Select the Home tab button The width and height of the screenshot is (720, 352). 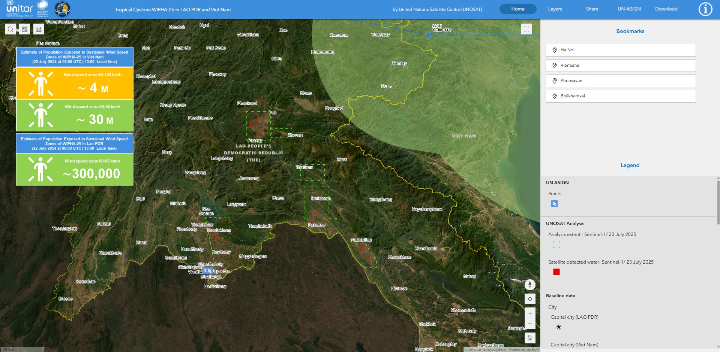coord(517,9)
